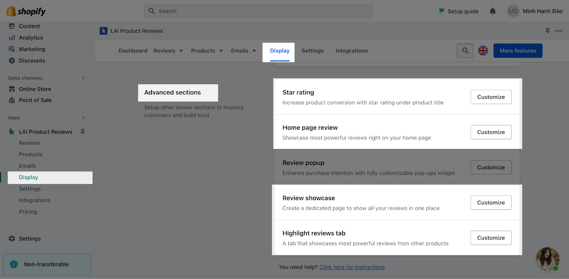Pin the app using header pin icon
This screenshot has height=279, width=569.
coord(548,31)
